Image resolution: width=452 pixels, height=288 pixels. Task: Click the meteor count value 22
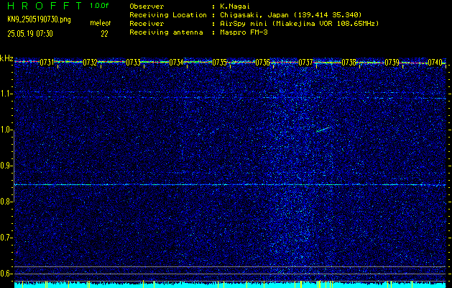coord(104,34)
